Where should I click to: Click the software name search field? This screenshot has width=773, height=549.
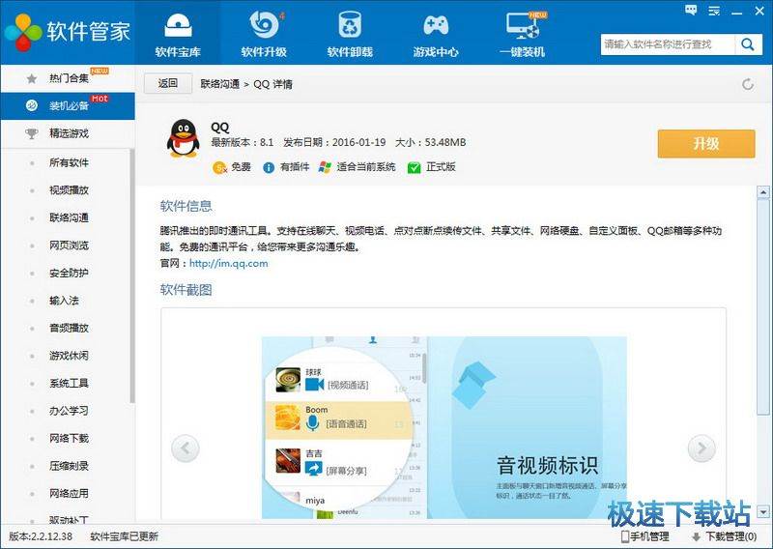(x=667, y=44)
